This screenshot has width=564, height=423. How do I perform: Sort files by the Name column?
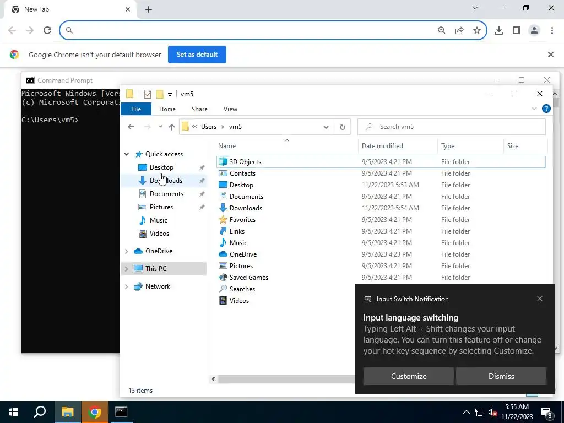click(287, 145)
